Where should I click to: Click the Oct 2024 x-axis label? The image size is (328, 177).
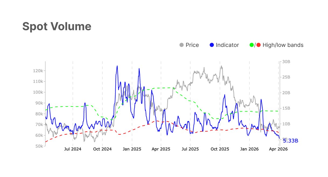pos(102,149)
